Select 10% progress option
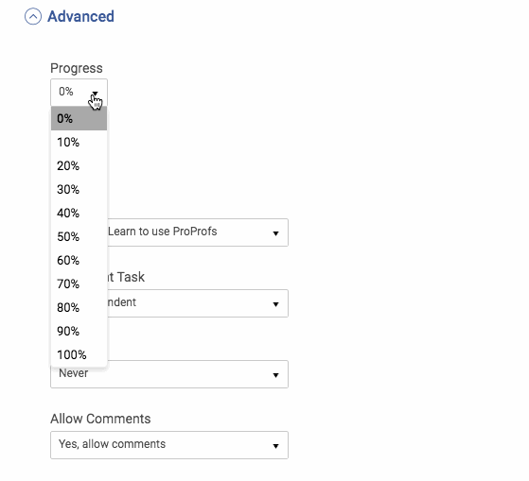The width and height of the screenshot is (529, 481). pos(79,142)
